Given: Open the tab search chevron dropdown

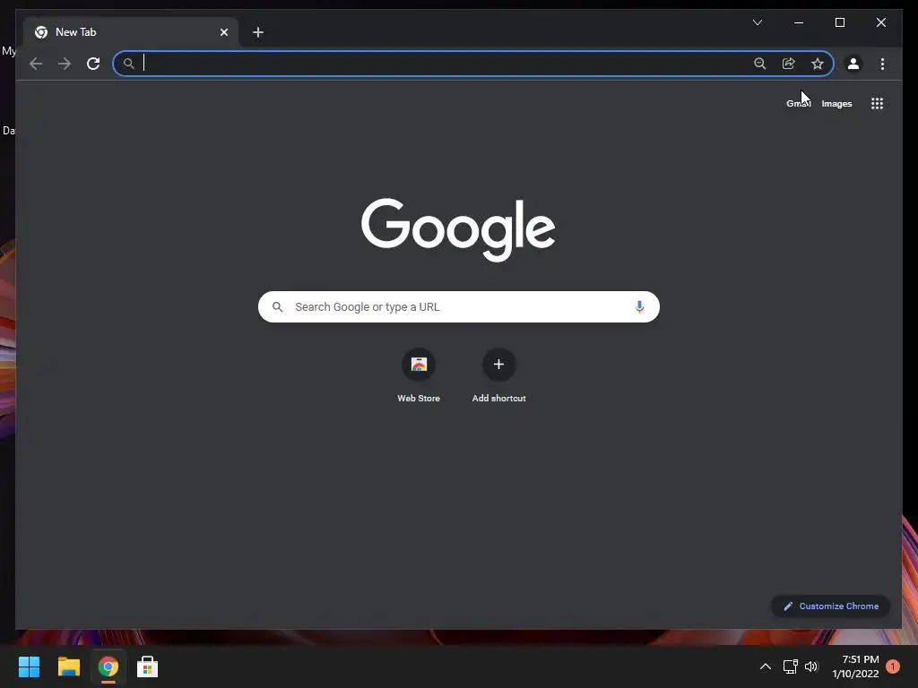Looking at the screenshot, I should (x=757, y=22).
